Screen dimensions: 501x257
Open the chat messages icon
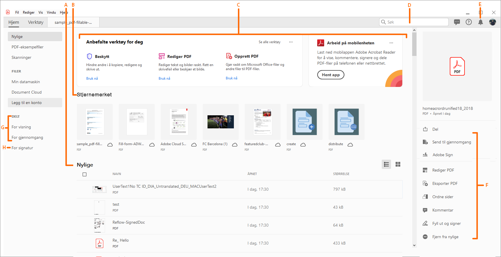pyautogui.click(x=457, y=22)
